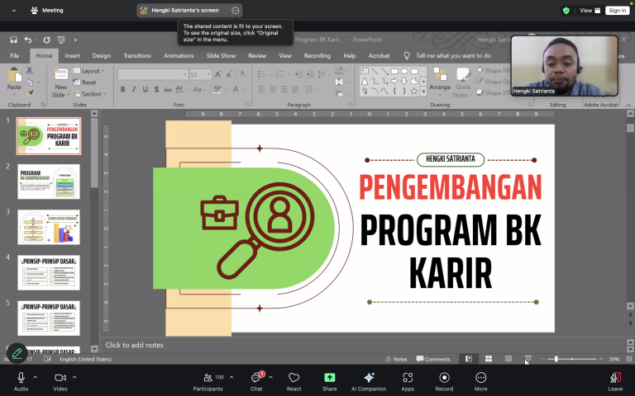This screenshot has height=396, width=635.
Task: Switch to Slide Sorter view
Action: (489, 359)
